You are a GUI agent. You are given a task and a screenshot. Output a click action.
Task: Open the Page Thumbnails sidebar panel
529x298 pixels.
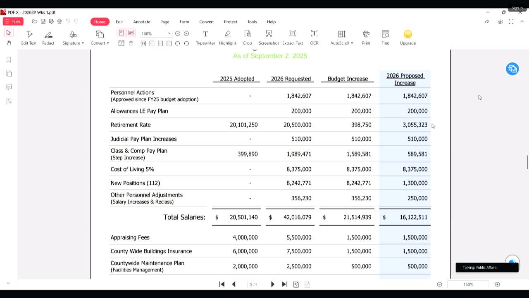[9, 74]
